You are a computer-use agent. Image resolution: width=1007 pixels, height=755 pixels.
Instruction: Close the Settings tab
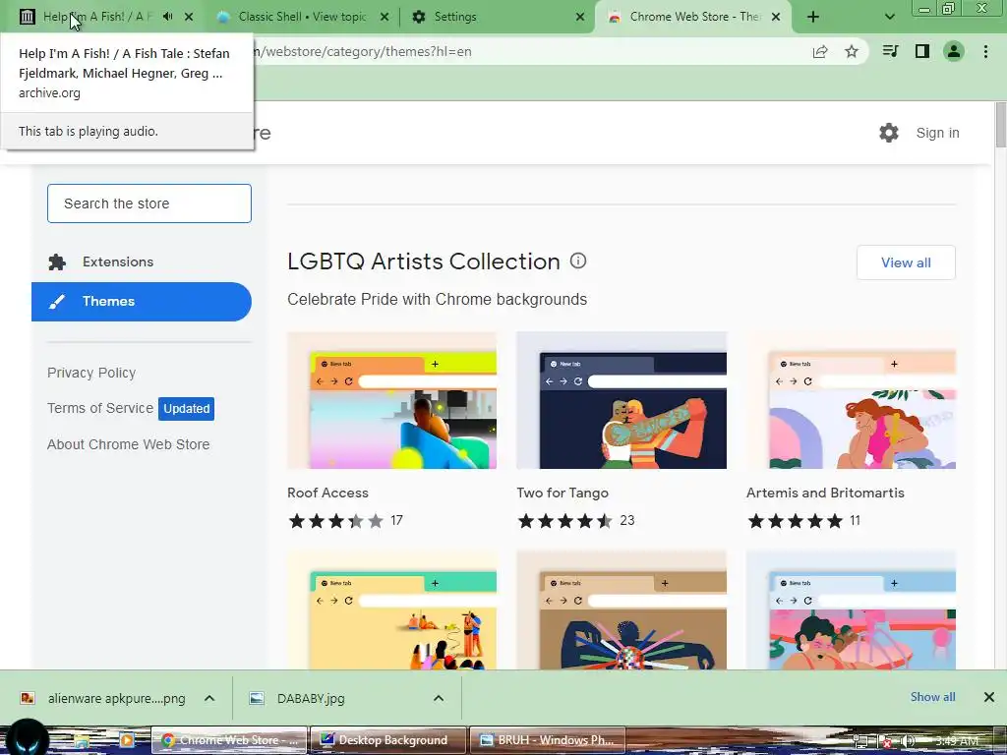tap(580, 17)
